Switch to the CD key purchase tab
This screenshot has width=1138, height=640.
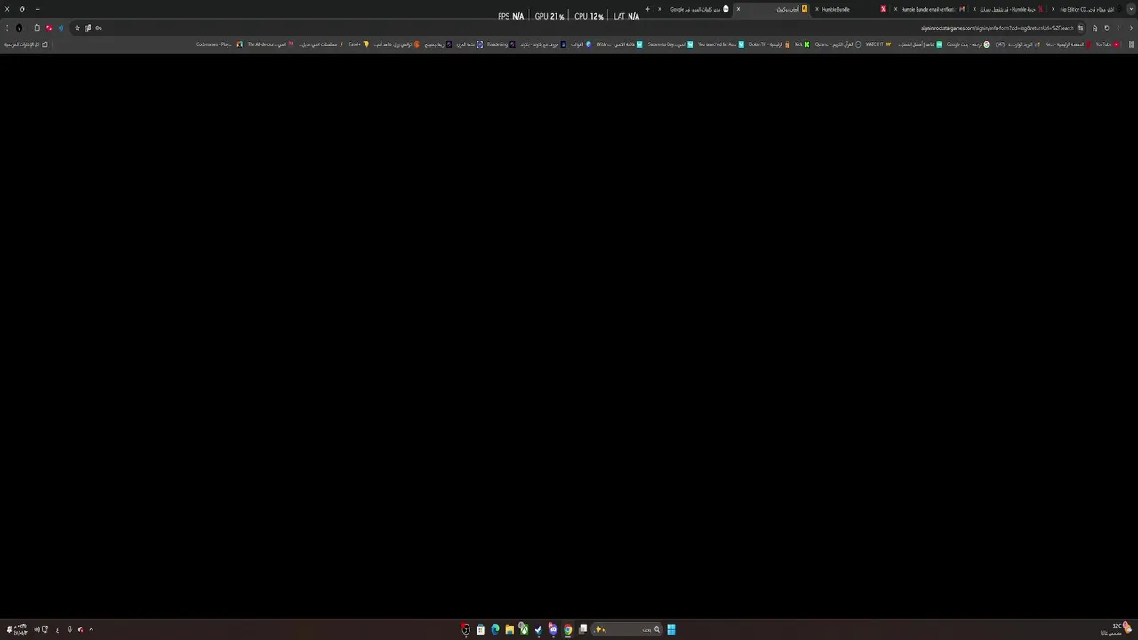[x=1087, y=9]
